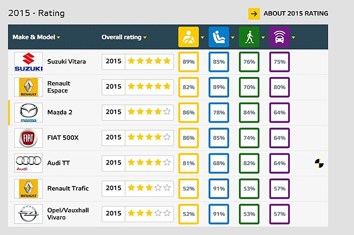The height and width of the screenshot is (235, 354).
Task: Click Audi TT 68% child occupant score
Action: pos(219,163)
